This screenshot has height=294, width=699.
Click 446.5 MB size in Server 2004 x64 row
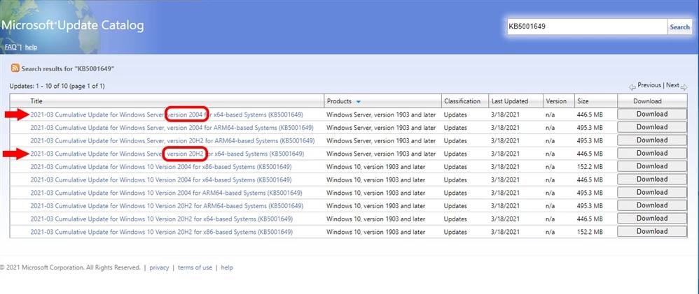click(590, 115)
